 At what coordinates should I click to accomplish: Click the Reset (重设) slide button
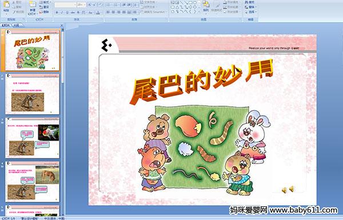pyautogui.click(x=44, y=7)
